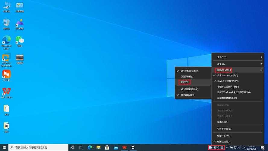Screen dimensions: 268x151
Task: Open 任务管理器(K) from context menu
Action: [224, 129]
